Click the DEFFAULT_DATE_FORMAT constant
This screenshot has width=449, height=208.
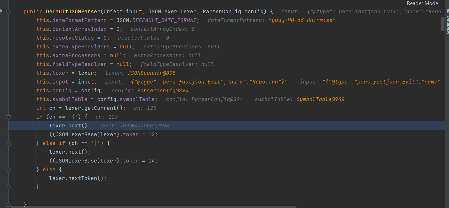[x=164, y=20]
